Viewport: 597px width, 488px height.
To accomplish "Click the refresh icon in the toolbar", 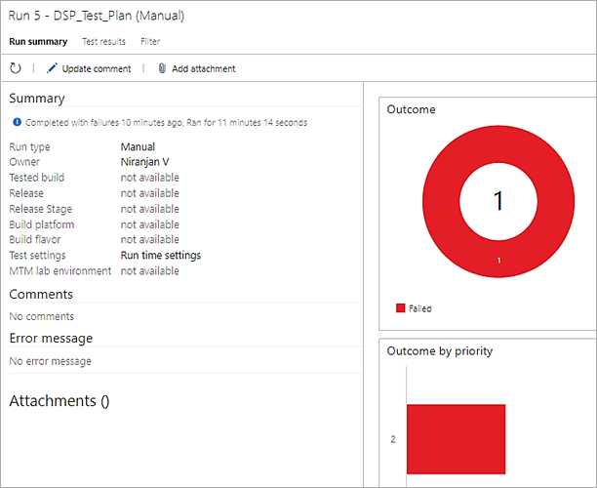I will (16, 68).
